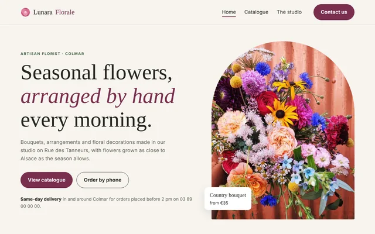This screenshot has height=234, width=375.
Task: Click the 'from €35' price text
Action: pyautogui.click(x=219, y=203)
